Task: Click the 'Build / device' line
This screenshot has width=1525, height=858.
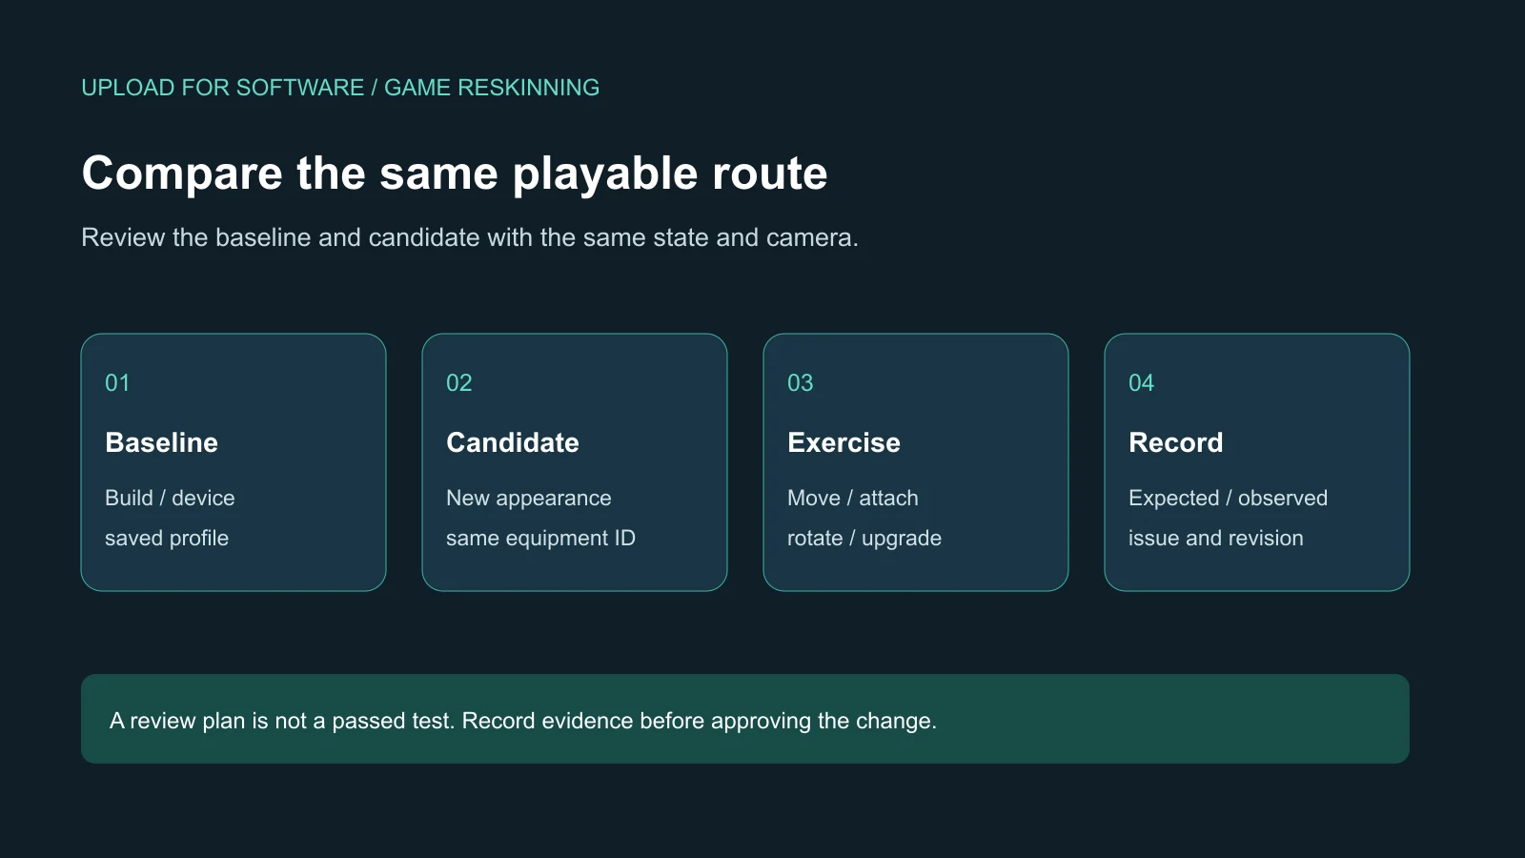Action: [170, 498]
